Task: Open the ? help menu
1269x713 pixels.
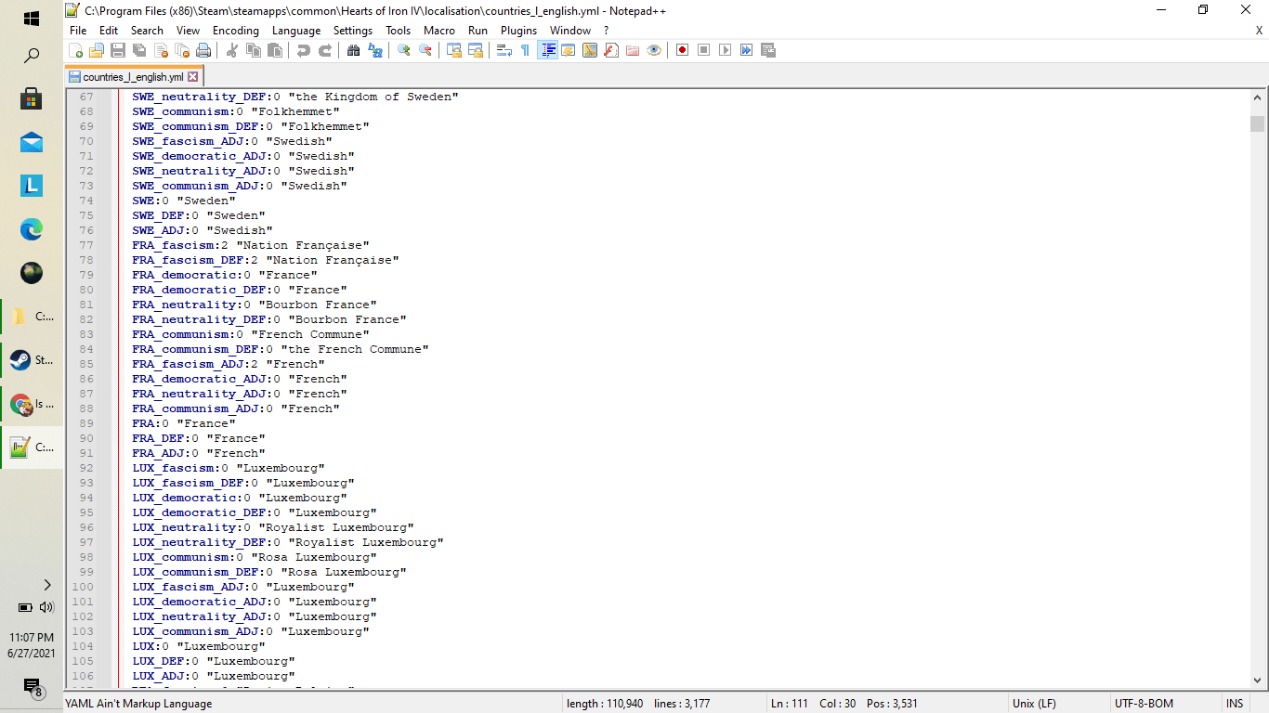Action: (607, 31)
